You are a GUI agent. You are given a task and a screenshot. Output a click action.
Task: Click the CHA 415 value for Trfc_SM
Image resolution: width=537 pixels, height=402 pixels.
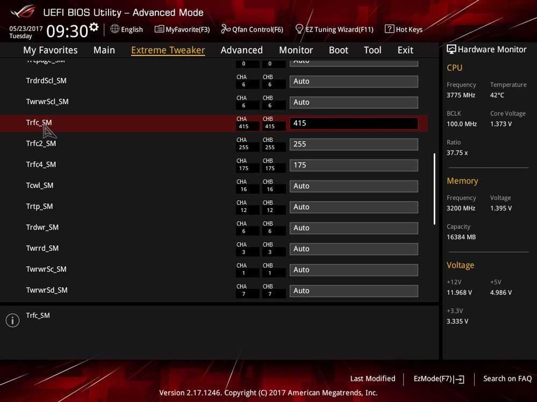click(x=244, y=127)
